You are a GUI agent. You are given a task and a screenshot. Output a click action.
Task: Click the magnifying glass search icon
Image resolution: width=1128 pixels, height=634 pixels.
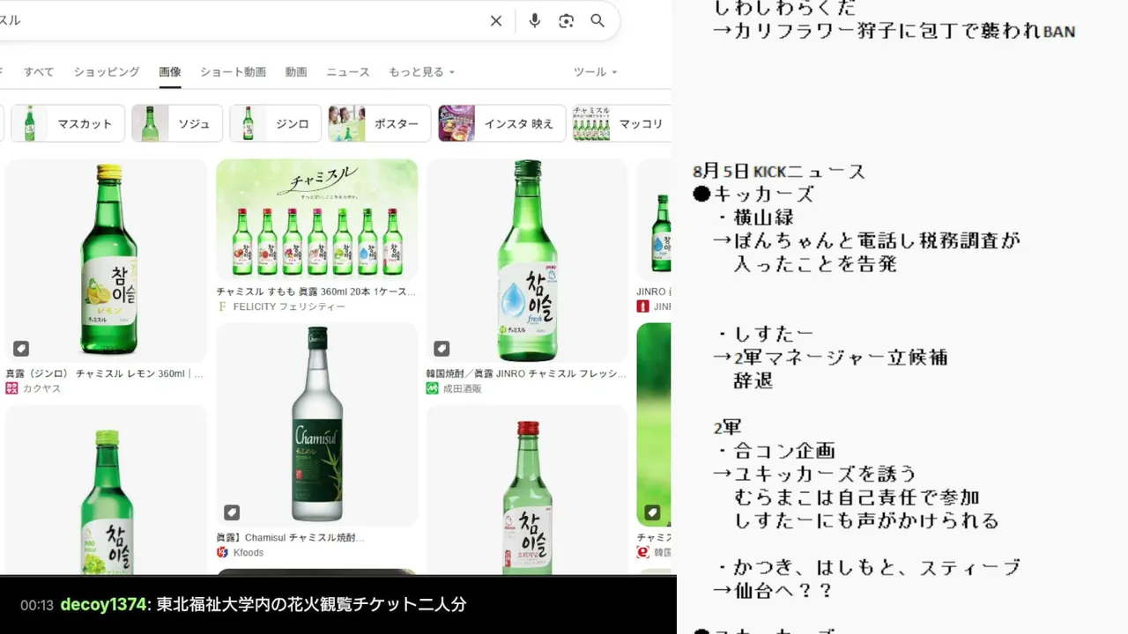pos(597,21)
